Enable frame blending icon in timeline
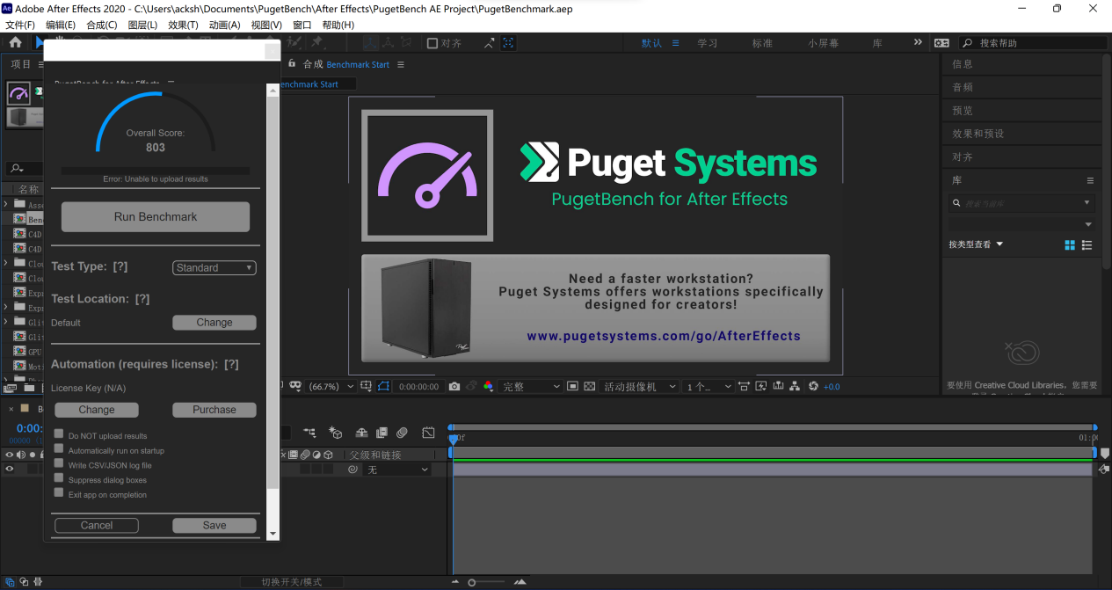1112x590 pixels. click(382, 433)
